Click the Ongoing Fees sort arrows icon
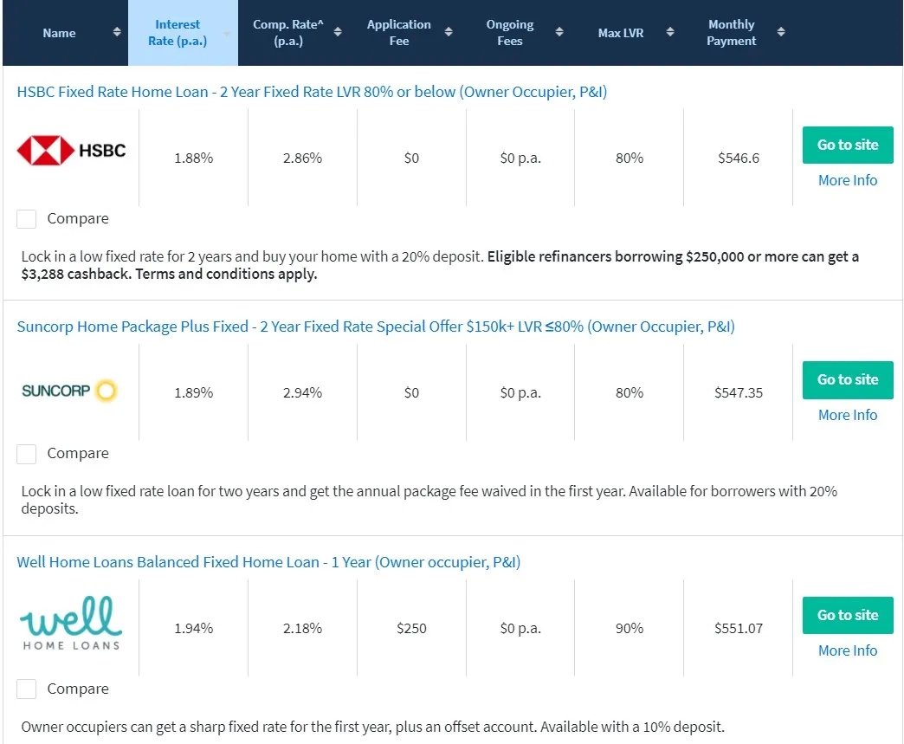The width and height of the screenshot is (904, 744). pos(559,32)
